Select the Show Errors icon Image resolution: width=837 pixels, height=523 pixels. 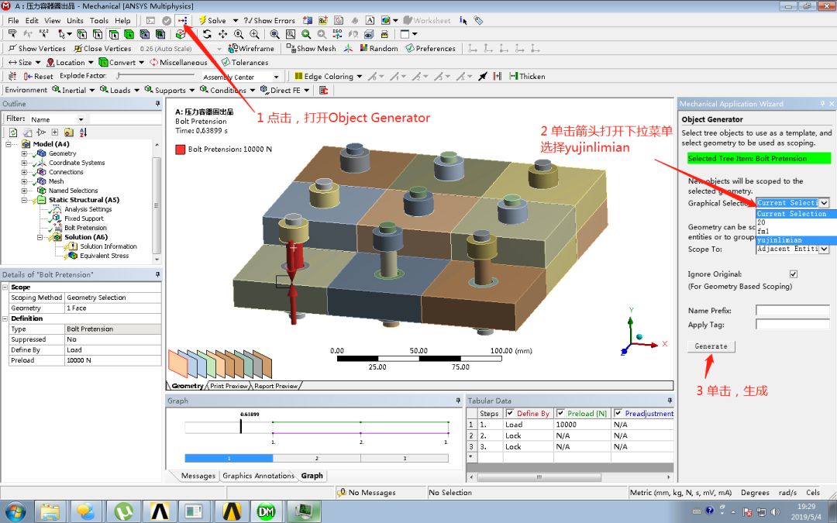pos(250,20)
